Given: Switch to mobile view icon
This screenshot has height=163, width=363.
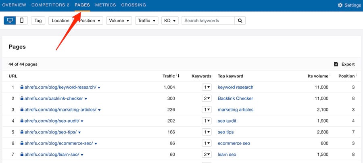Looking at the screenshot, I should click(x=22, y=20).
